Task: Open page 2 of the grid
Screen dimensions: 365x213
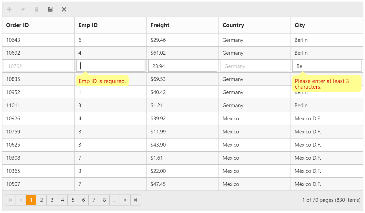Action: pyautogui.click(x=41, y=200)
